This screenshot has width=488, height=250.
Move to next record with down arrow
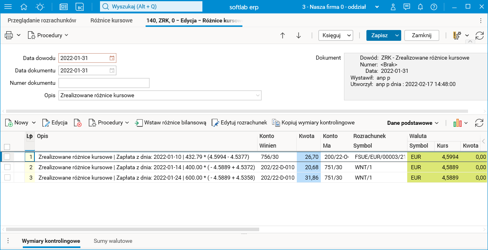coord(298,35)
